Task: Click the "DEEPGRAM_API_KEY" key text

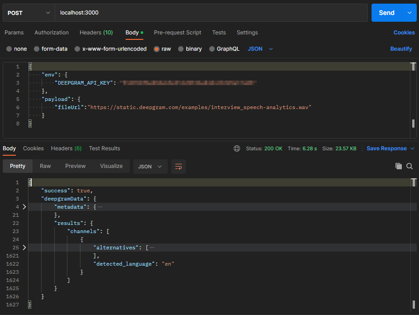Action: pyautogui.click(x=84, y=83)
